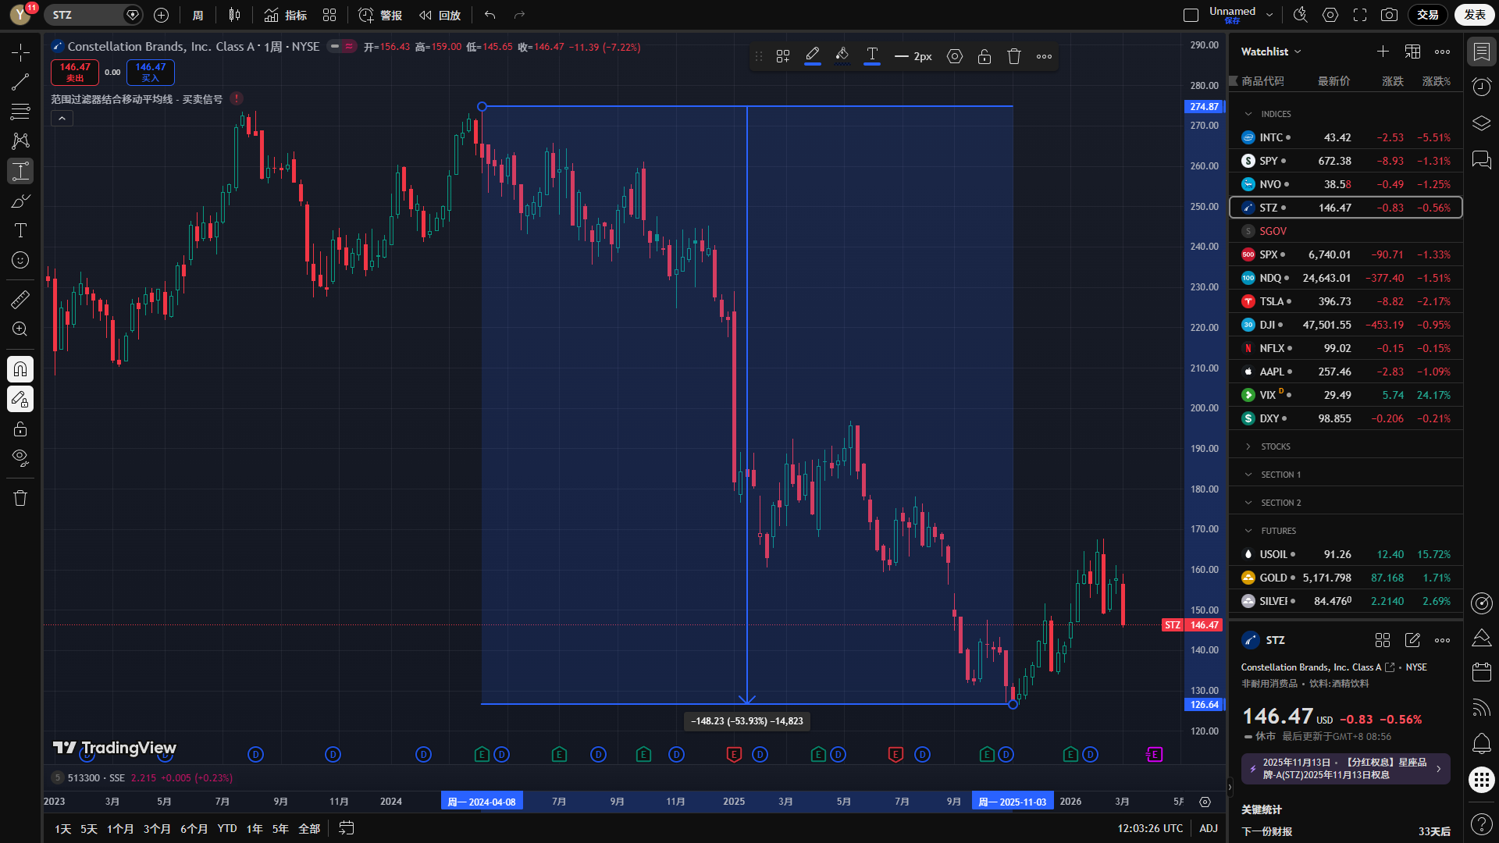Image resolution: width=1499 pixels, height=843 pixels.
Task: Take a chart snapshot with camera icon
Action: [x=1389, y=15]
